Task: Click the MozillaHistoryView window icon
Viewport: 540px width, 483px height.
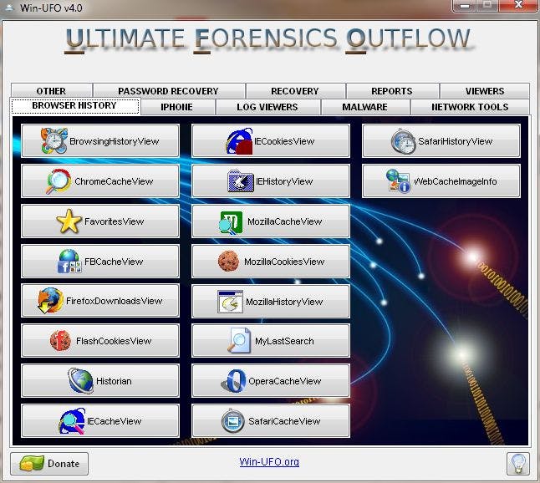Action: 231,302
